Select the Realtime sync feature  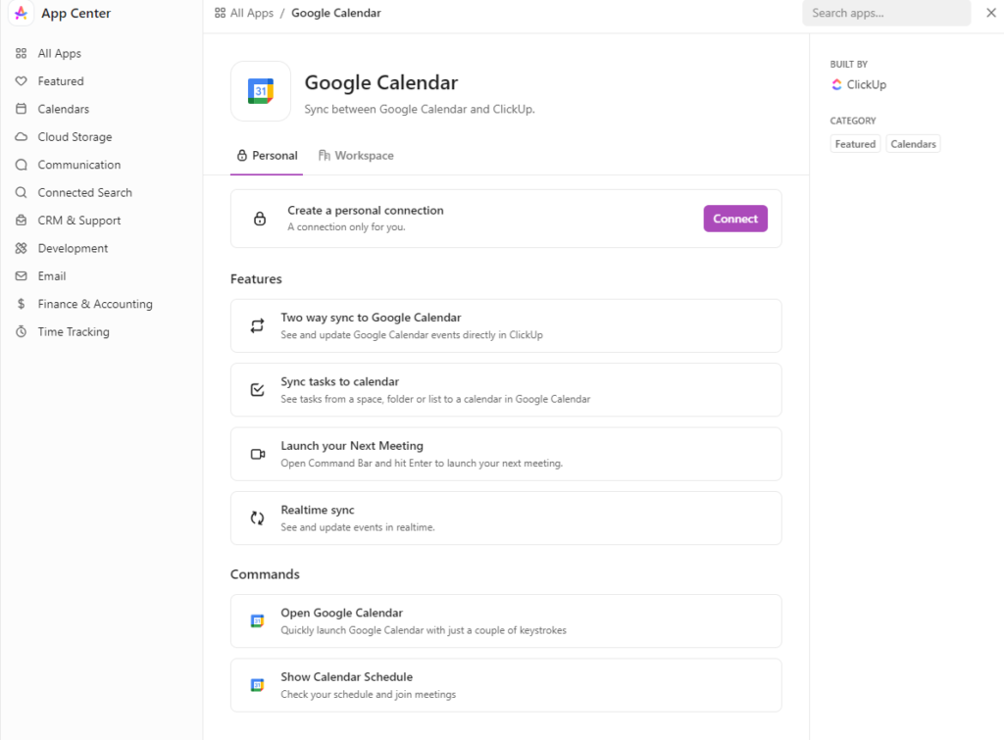(x=506, y=518)
